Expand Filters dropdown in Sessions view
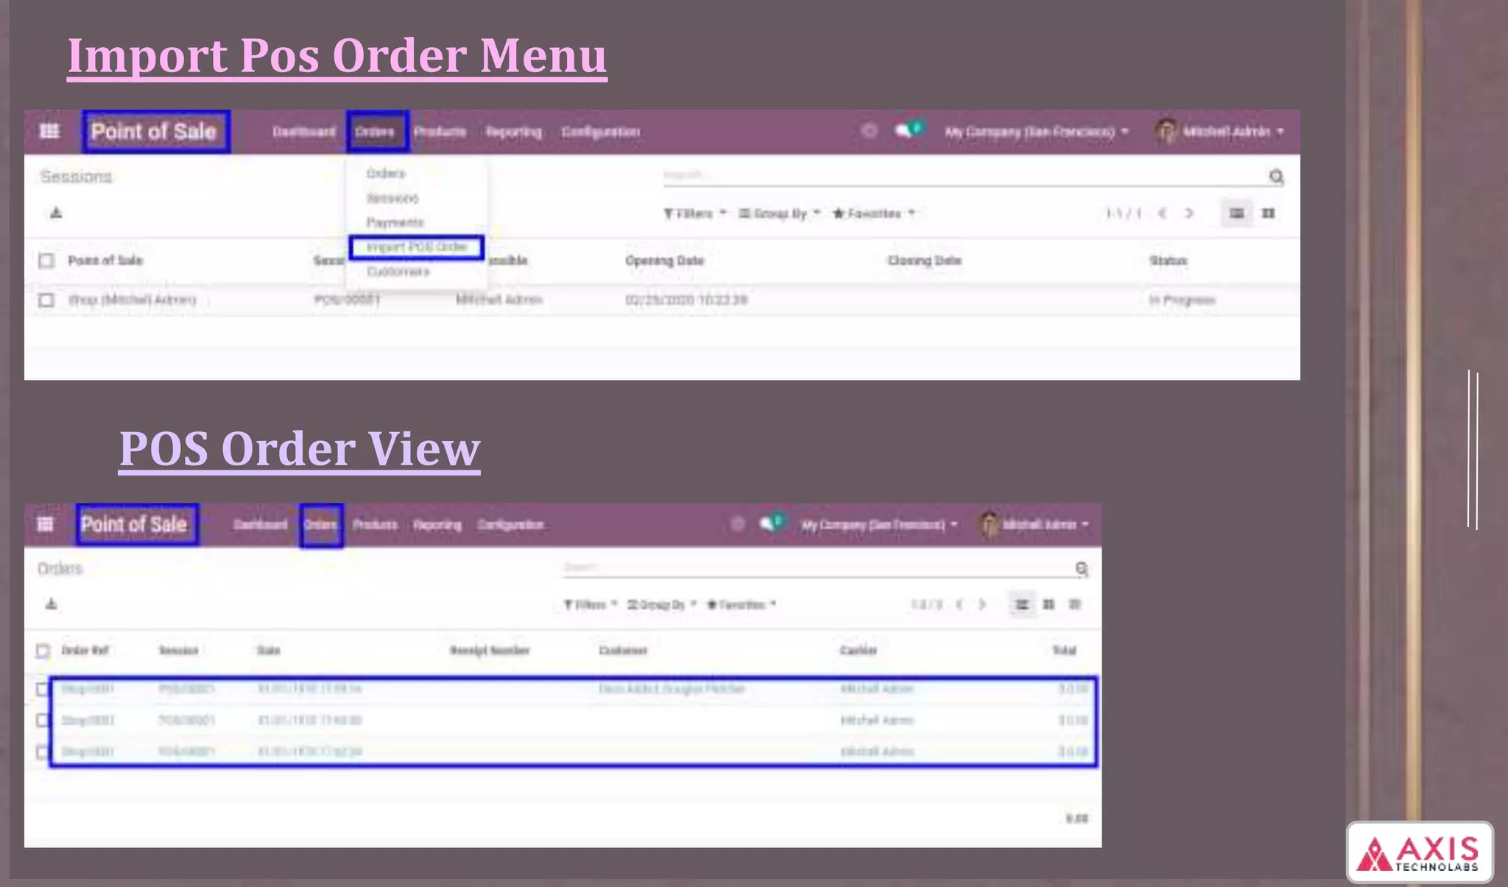The width and height of the screenshot is (1508, 887). click(694, 213)
